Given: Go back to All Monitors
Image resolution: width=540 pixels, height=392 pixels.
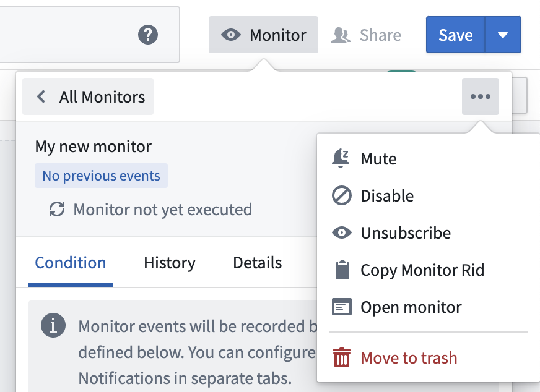Looking at the screenshot, I should click(x=88, y=96).
